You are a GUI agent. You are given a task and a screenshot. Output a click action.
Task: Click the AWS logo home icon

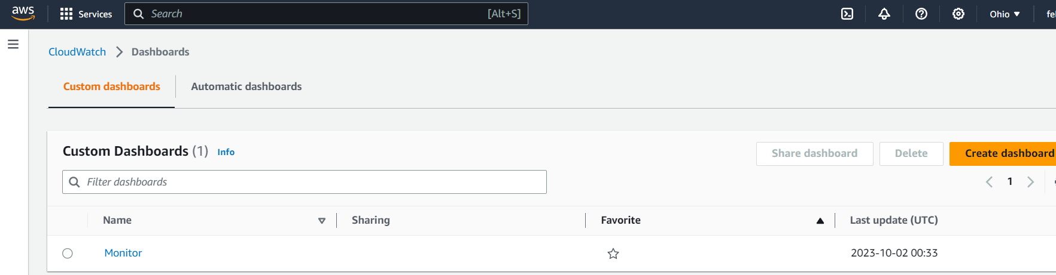(23, 13)
